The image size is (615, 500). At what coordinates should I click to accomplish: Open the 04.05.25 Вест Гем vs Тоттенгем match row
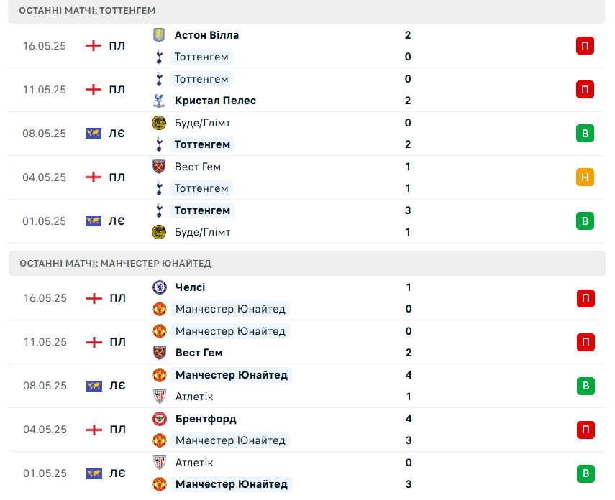pyautogui.click(x=306, y=177)
